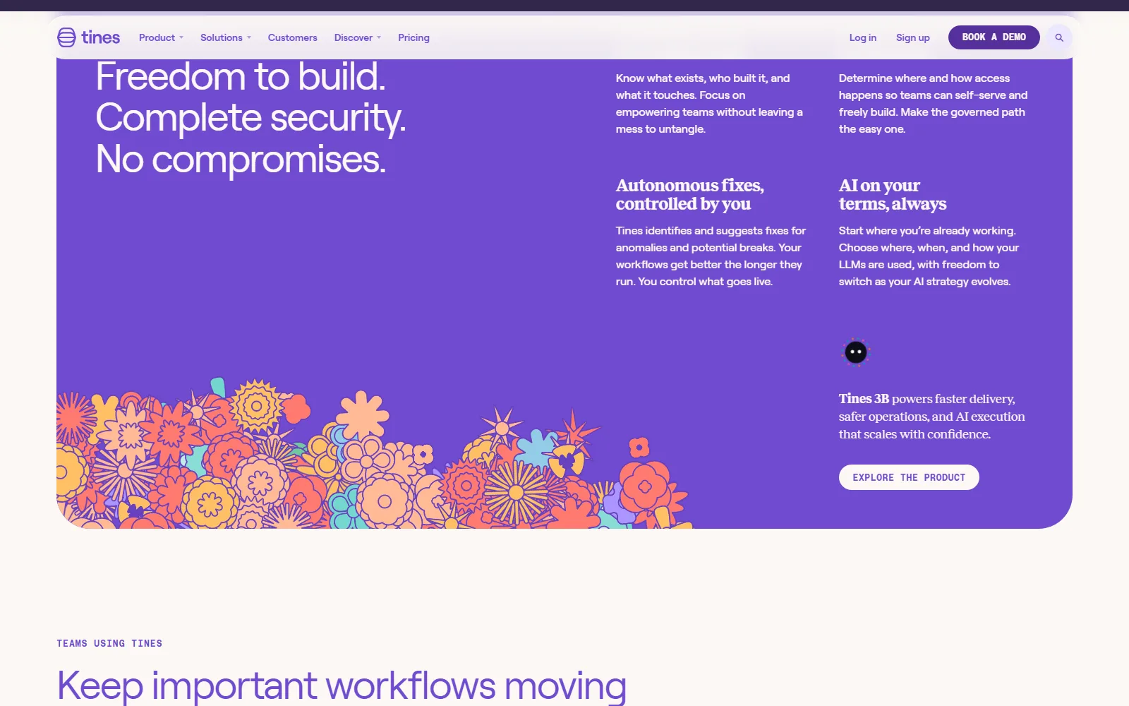The image size is (1129, 706).
Task: Click 'Keep important workflows moving' heading
Action: pos(342,686)
